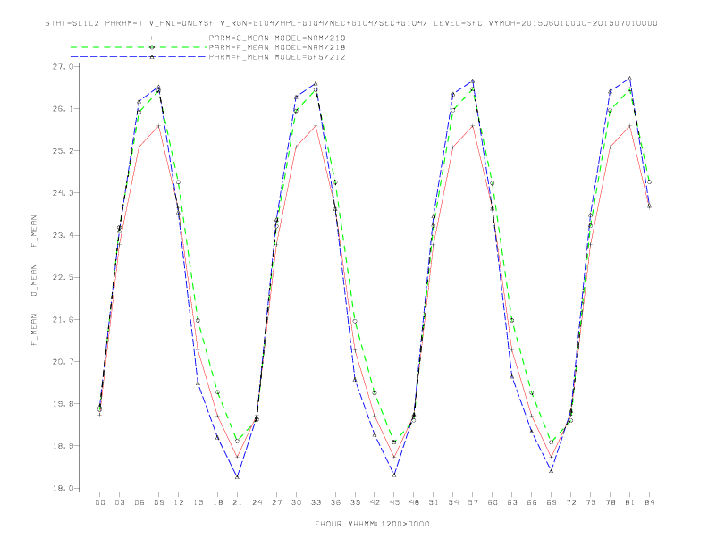Click x-axis tick label 45
This screenshot has height=547, width=708.
[394, 502]
